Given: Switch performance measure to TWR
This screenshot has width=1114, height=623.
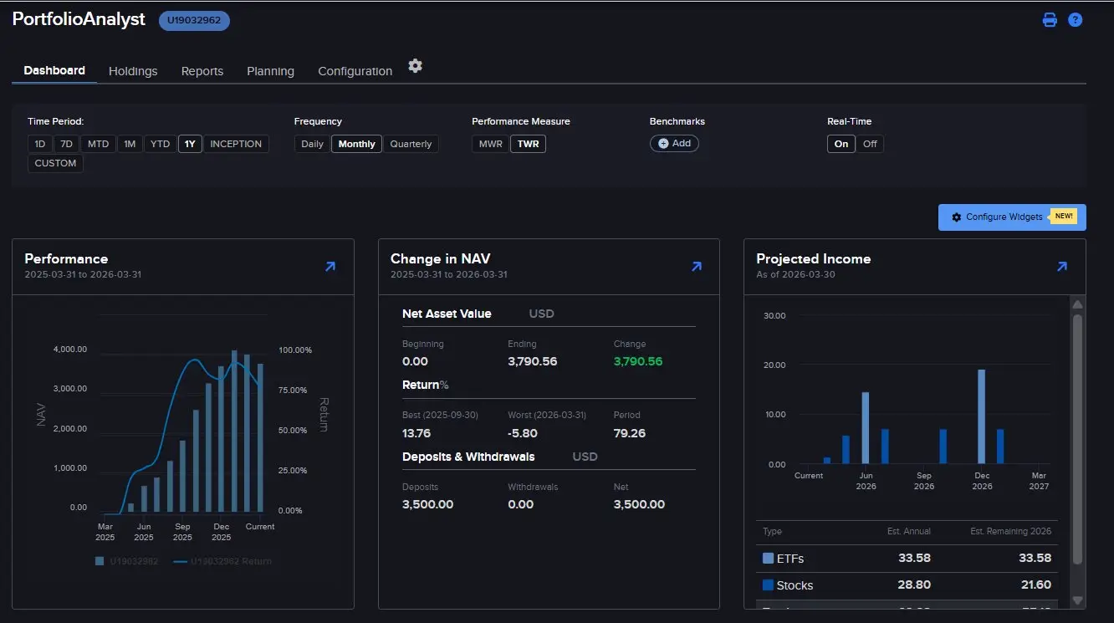Looking at the screenshot, I should (528, 144).
